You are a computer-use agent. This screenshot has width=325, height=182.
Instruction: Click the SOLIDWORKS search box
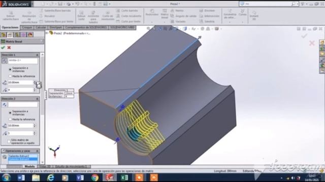pyautogui.click(x=268, y=4)
